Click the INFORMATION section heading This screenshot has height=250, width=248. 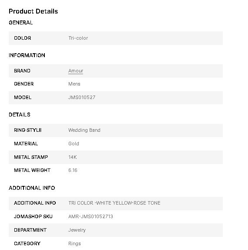pos(27,55)
